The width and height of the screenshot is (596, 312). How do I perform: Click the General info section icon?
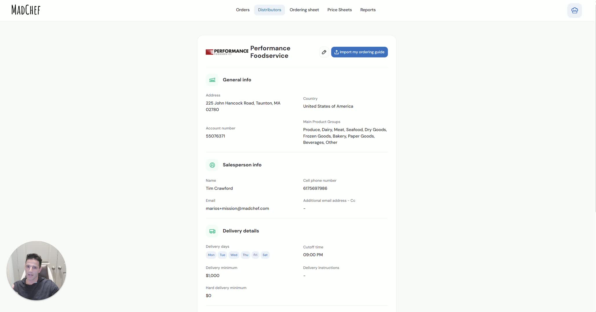pos(212,80)
